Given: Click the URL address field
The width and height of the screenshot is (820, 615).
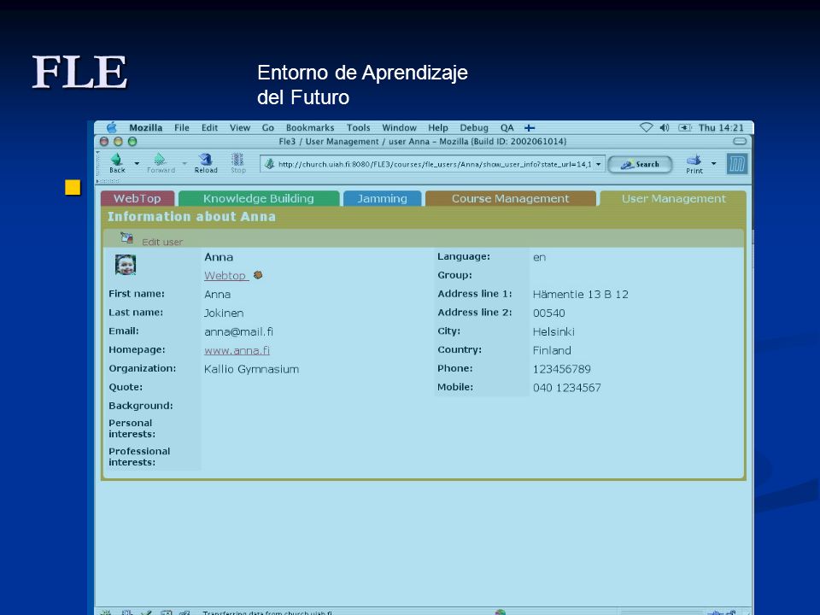Looking at the screenshot, I should coord(434,164).
